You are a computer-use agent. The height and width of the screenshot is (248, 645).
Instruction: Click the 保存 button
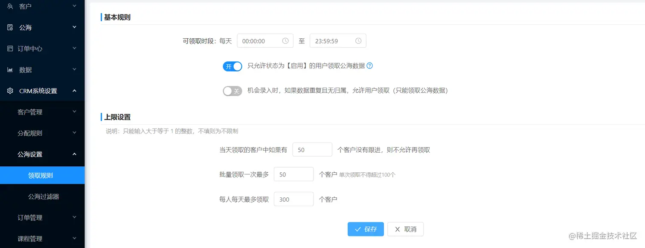[366, 229]
